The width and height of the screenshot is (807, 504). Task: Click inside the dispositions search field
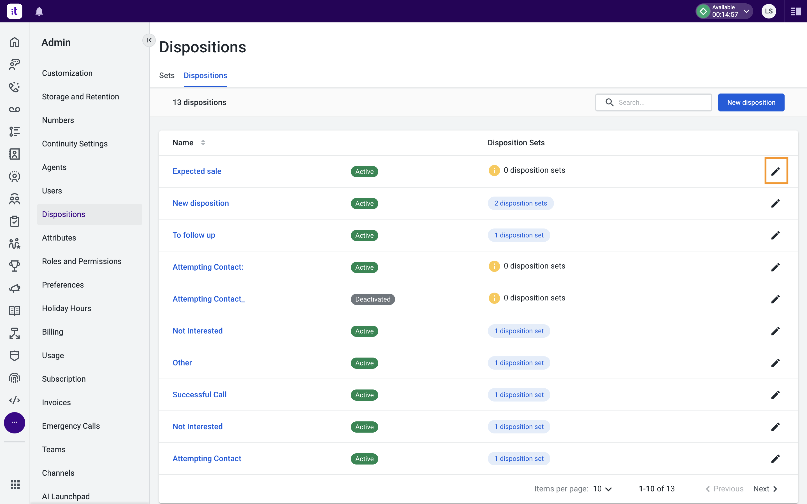654,102
